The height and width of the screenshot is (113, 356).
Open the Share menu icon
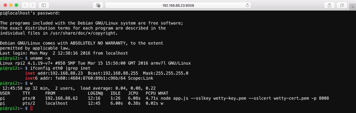click(x=329, y=5)
